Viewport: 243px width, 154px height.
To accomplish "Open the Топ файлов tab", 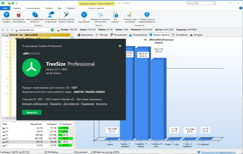I will [180, 35].
